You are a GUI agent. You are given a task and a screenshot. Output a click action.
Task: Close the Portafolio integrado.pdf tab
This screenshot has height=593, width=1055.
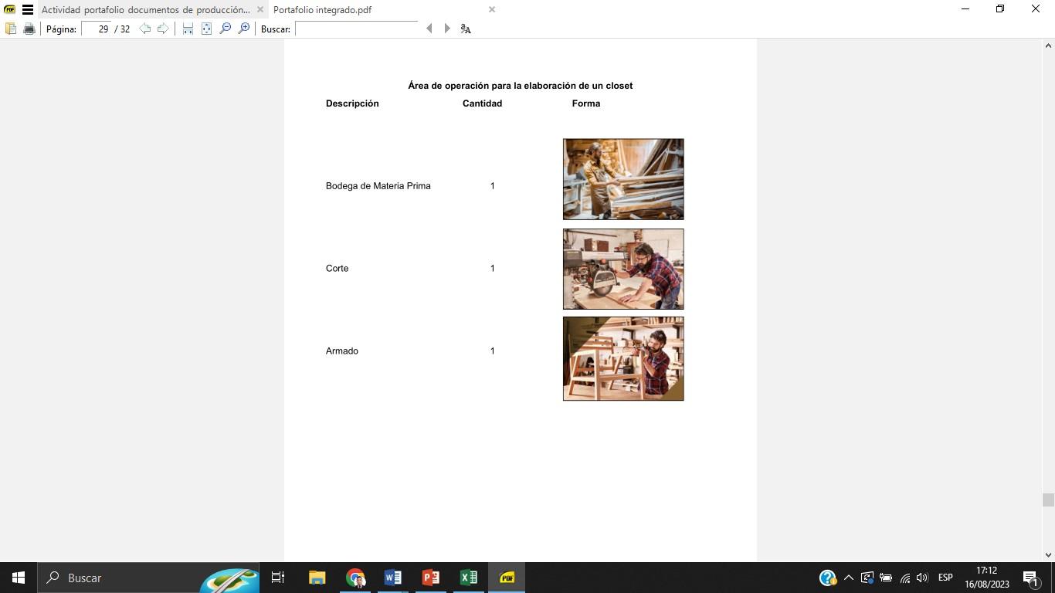(492, 9)
